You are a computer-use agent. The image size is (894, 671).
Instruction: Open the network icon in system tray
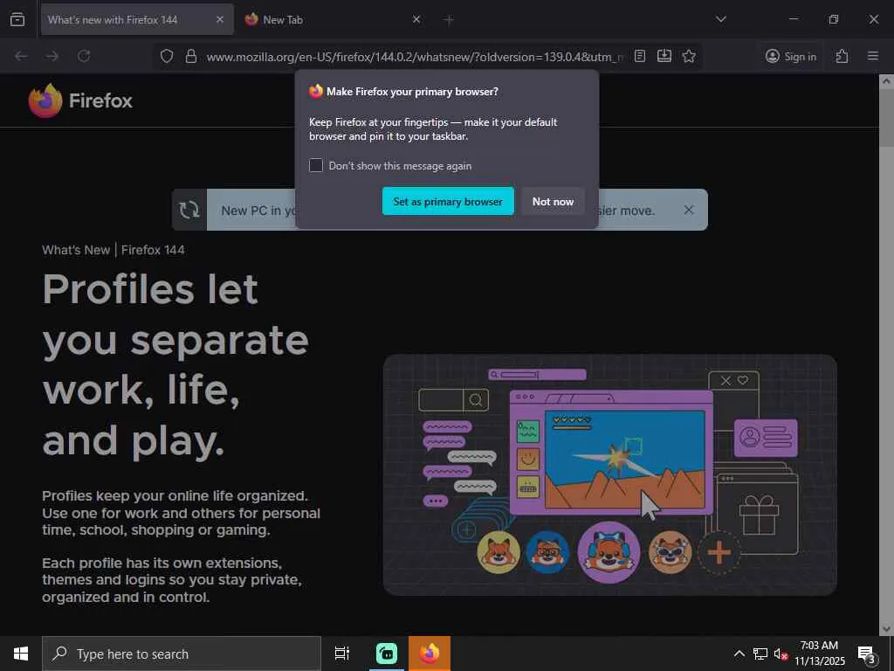pos(760,654)
